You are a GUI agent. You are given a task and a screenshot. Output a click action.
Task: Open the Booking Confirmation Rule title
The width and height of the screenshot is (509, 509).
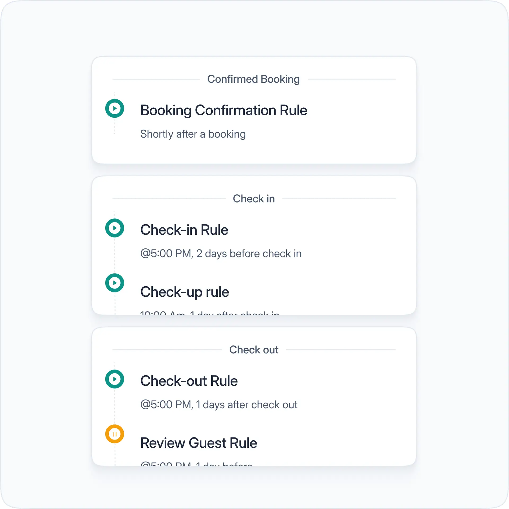pyautogui.click(x=223, y=110)
